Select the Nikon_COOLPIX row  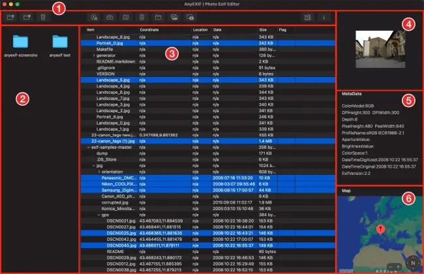[x=207, y=184]
